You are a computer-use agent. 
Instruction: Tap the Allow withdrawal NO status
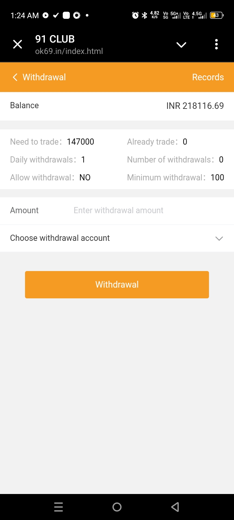coord(85,177)
